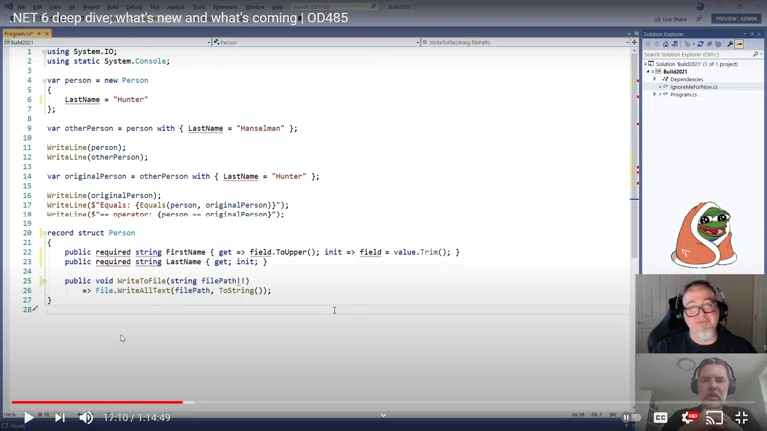Image resolution: width=767 pixels, height=431 pixels.
Task: Toggle Show All Files icon
Action: click(x=718, y=44)
